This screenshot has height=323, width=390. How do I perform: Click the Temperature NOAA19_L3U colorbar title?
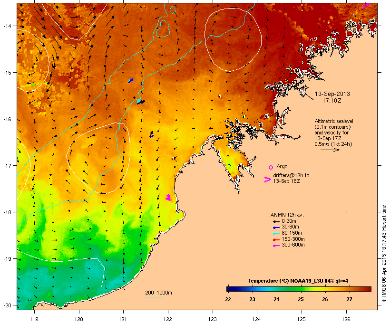point(298,281)
